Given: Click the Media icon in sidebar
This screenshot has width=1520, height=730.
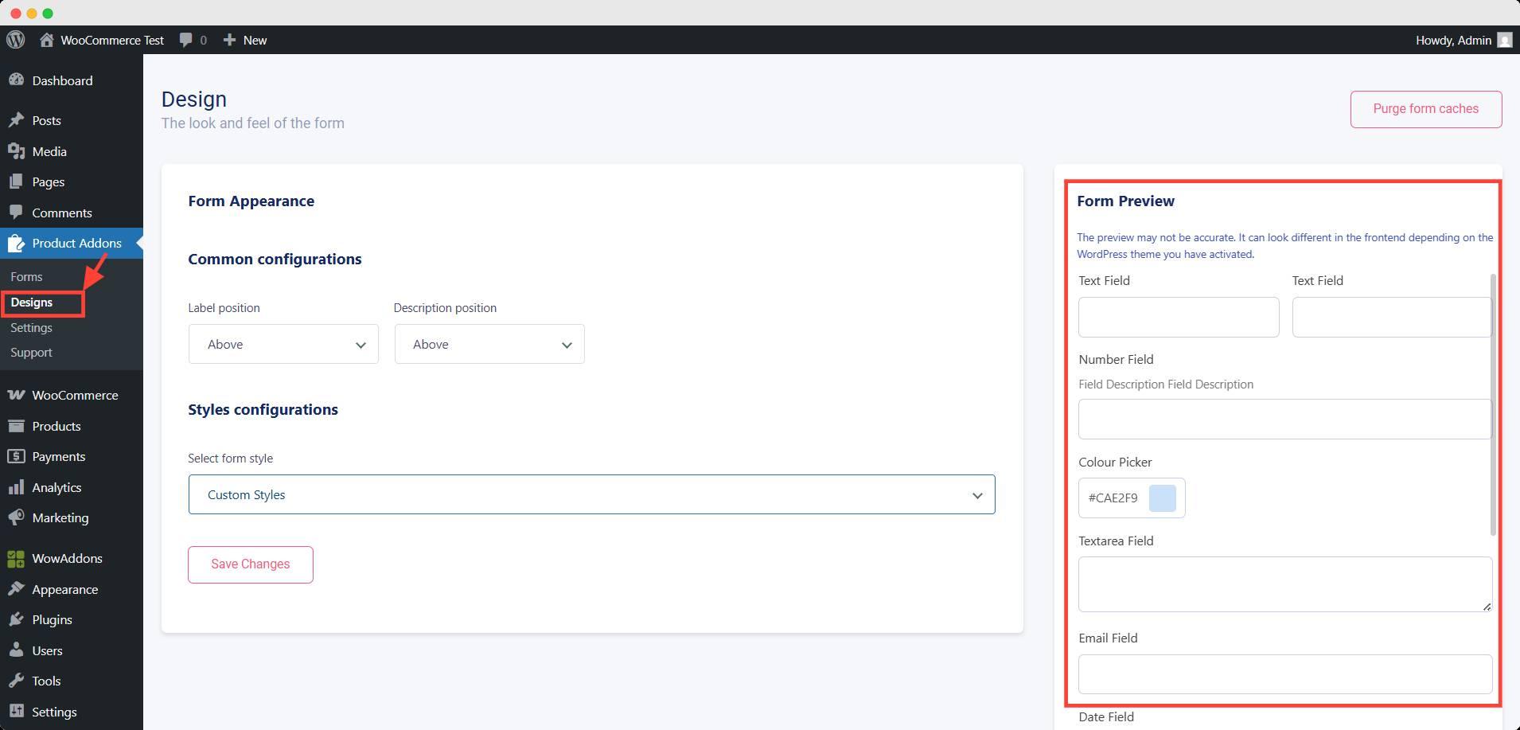Looking at the screenshot, I should pyautogui.click(x=16, y=151).
